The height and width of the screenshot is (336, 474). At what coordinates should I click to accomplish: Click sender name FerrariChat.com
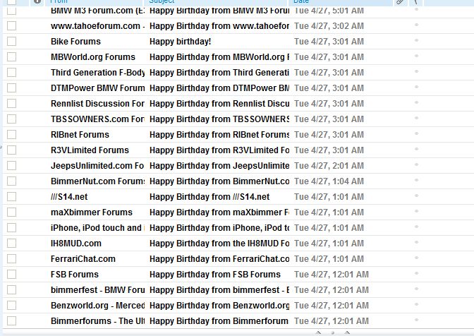coord(83,259)
